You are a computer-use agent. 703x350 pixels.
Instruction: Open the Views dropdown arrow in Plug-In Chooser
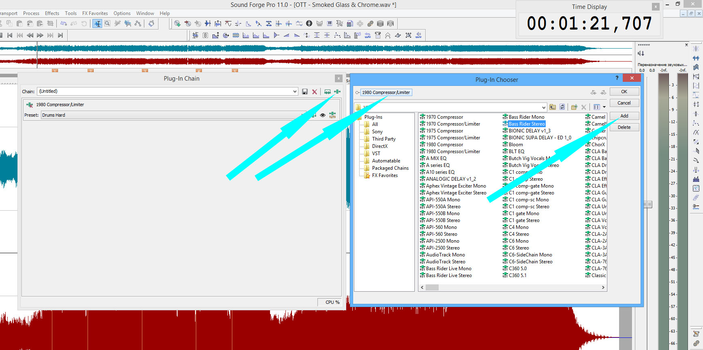point(604,107)
